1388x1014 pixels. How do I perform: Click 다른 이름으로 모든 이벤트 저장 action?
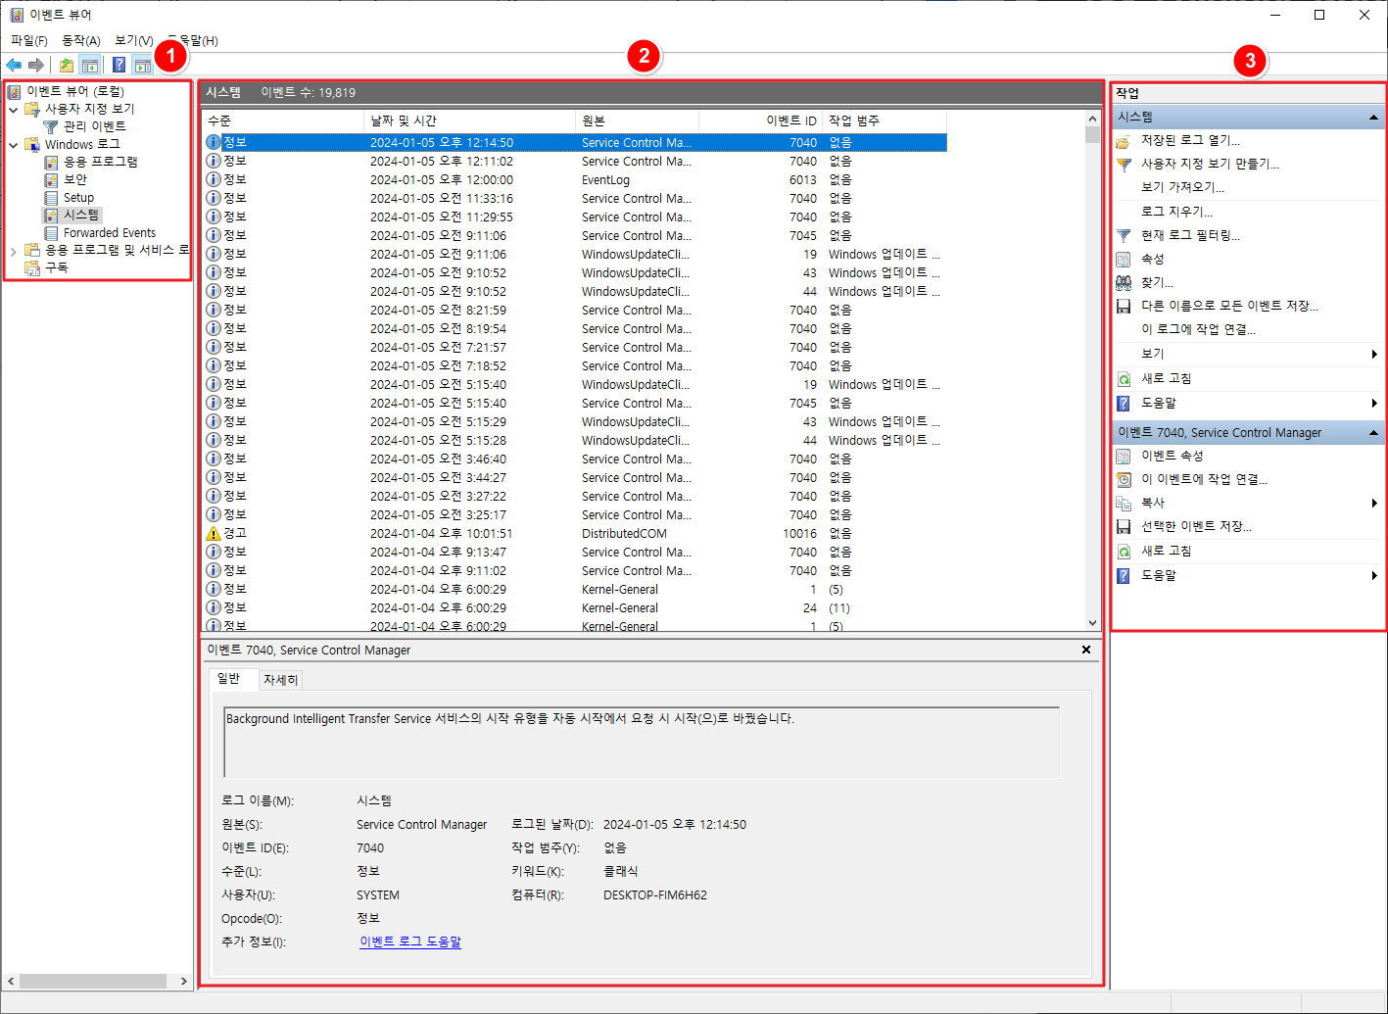click(x=1229, y=306)
